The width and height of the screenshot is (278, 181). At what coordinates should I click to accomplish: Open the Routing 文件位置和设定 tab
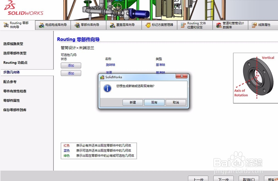coord(195,25)
